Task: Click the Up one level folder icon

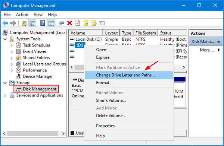Action: tap(24, 23)
